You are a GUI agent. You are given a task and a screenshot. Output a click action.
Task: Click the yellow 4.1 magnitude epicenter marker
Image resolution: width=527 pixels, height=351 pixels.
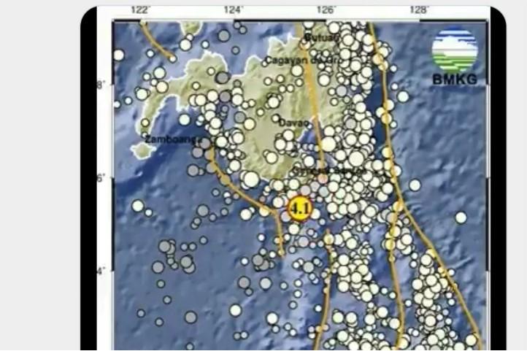(x=299, y=209)
